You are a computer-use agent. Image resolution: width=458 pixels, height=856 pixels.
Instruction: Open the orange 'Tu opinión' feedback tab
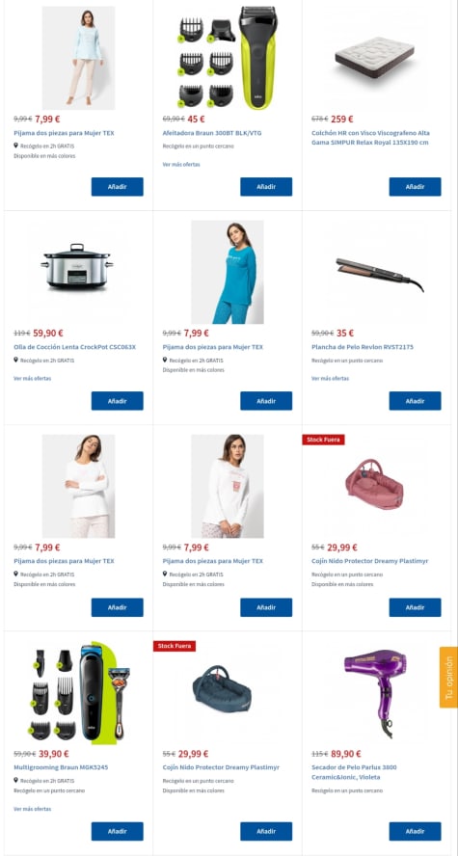tap(448, 678)
